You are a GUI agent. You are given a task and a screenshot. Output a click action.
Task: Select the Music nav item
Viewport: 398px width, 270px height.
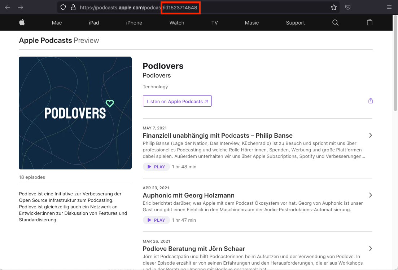[x=252, y=23]
